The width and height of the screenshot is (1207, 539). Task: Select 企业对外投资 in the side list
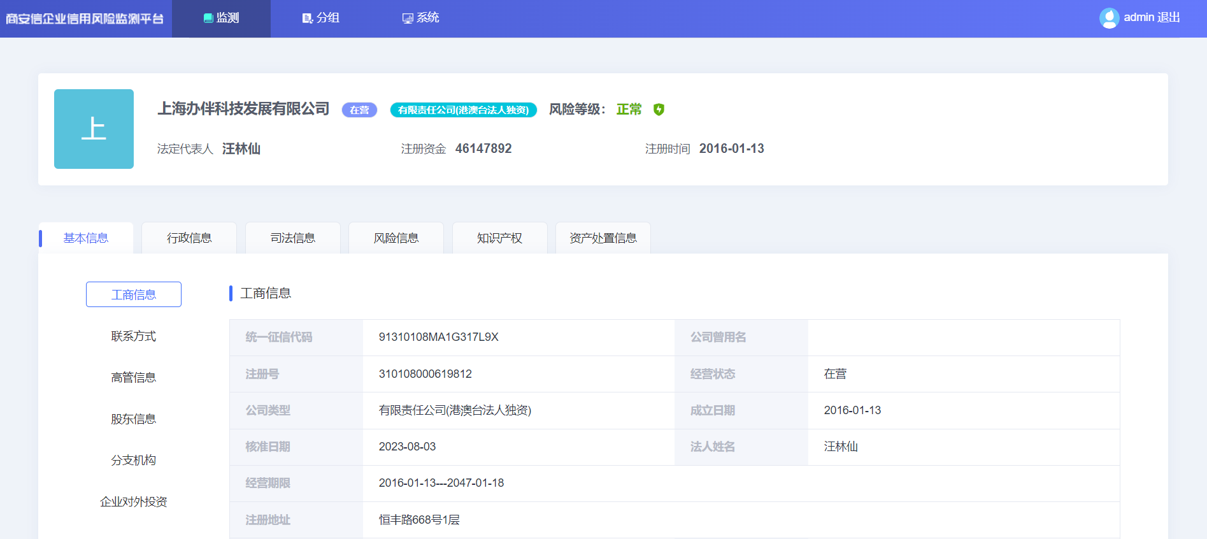[134, 501]
